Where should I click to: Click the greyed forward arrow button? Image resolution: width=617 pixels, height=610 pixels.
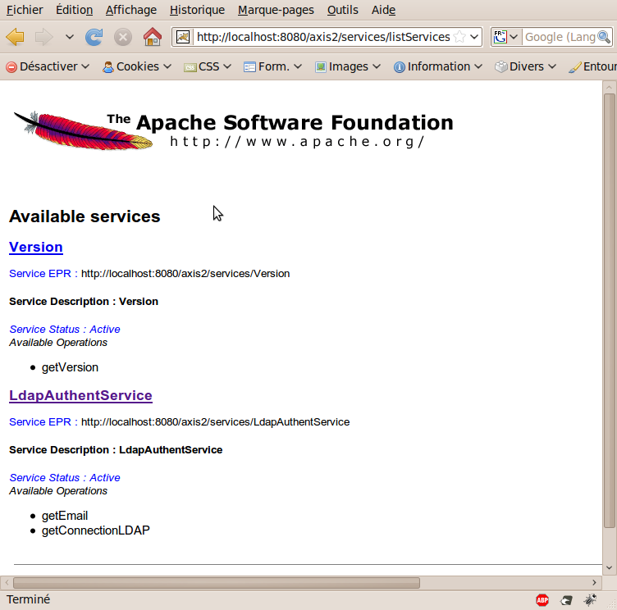(x=43, y=38)
